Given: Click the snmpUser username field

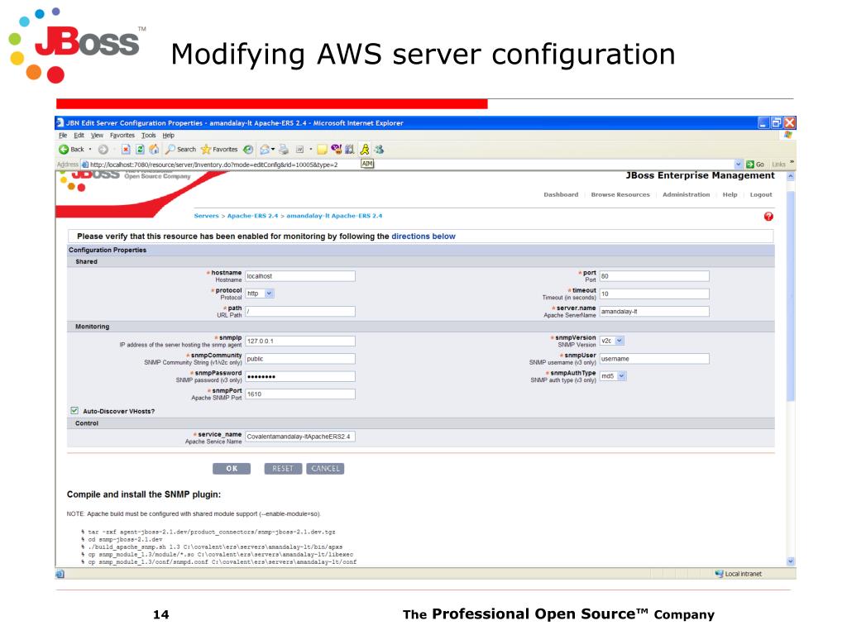Looking at the screenshot, I should [654, 359].
